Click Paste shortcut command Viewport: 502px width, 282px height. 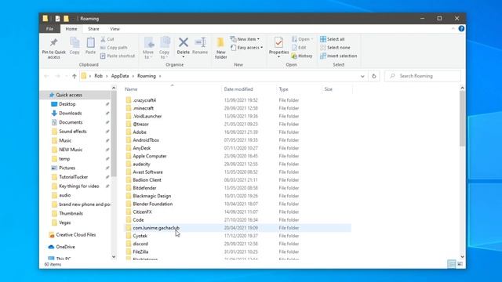click(x=118, y=56)
